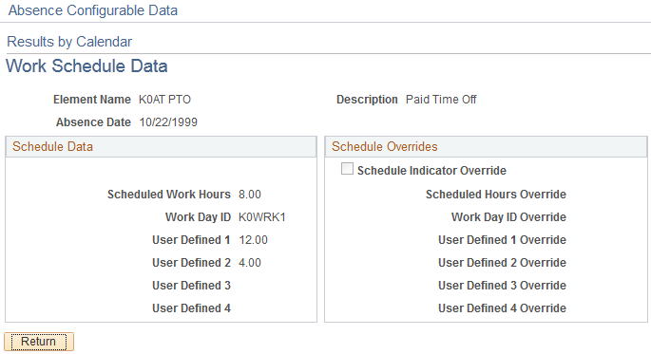This screenshot has width=651, height=354.
Task: Click the Description label
Action: [367, 100]
